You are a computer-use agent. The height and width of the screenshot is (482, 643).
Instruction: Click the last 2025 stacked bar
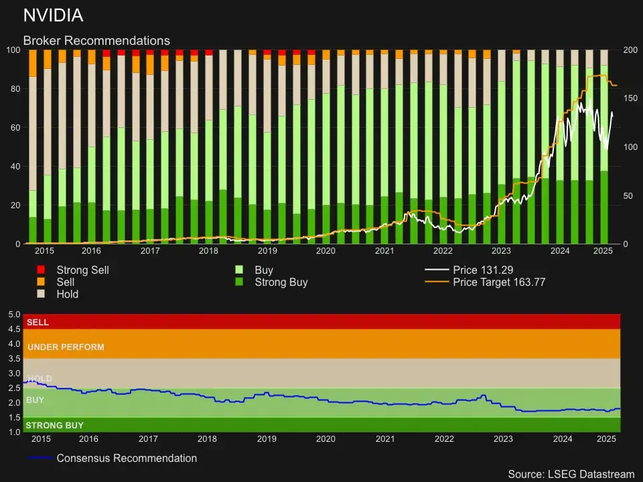coord(604,147)
